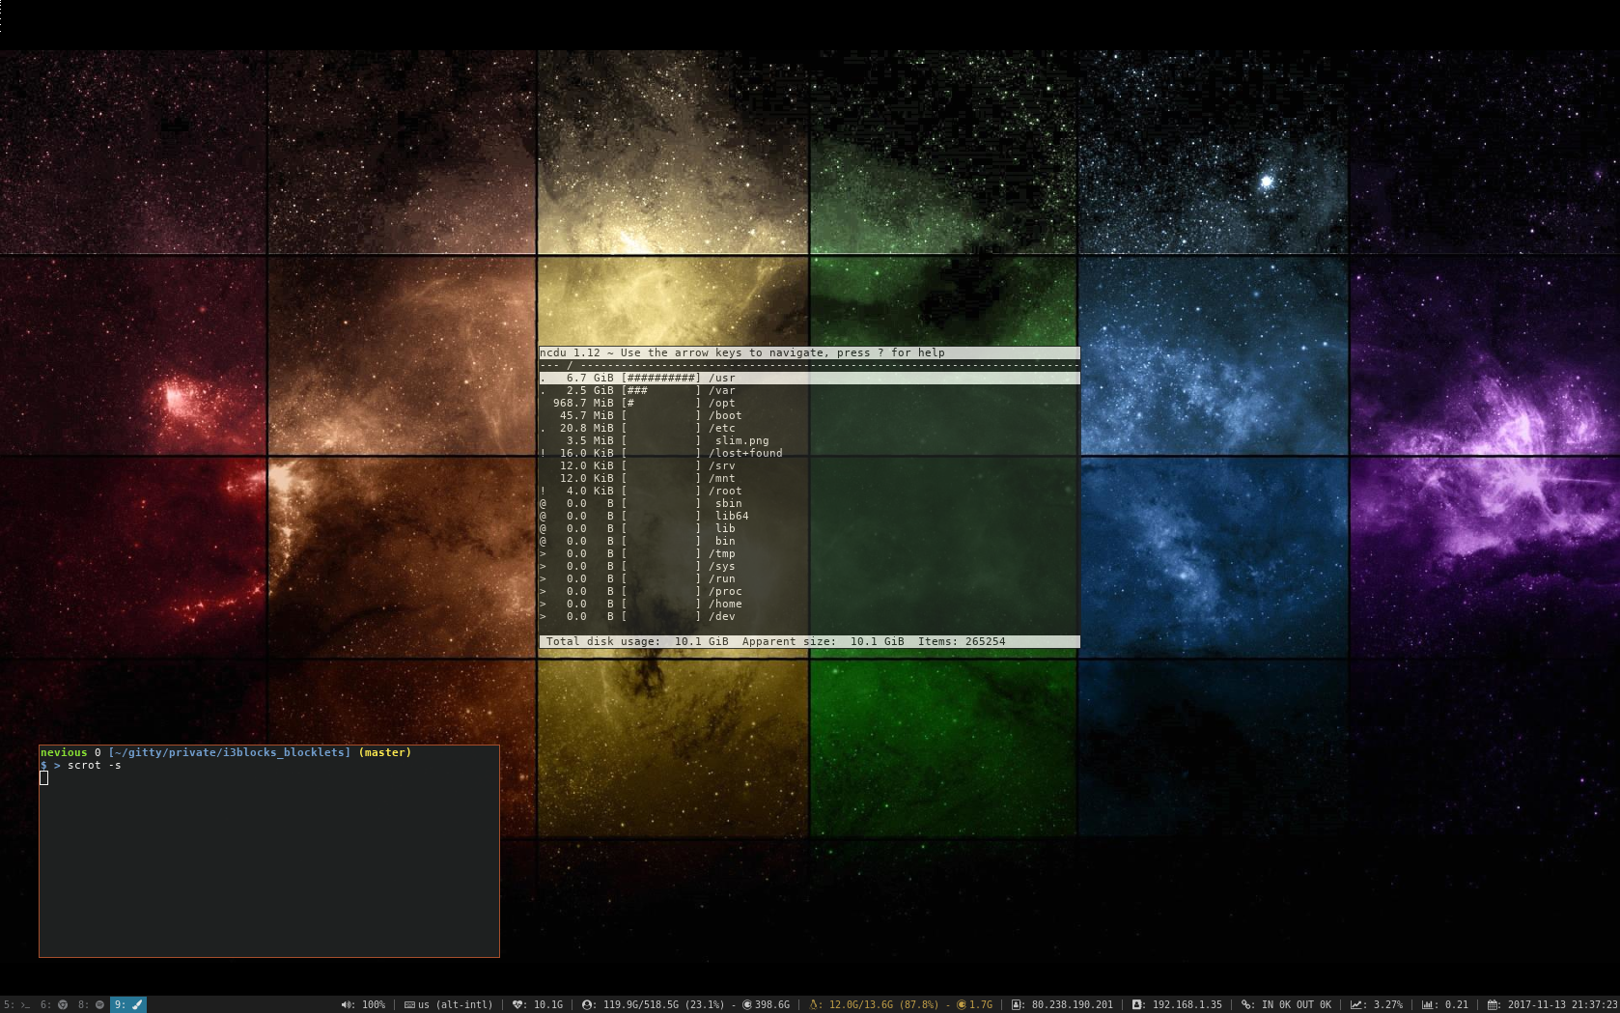Click the keyboard layout icon us (alt-intl)
The image size is (1620, 1013).
point(409,1005)
